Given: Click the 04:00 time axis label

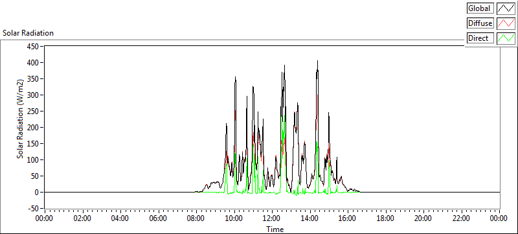Looking at the screenshot, I should click(120, 218).
